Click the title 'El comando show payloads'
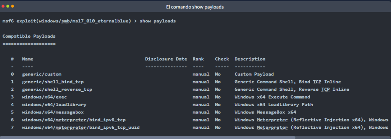Screen dimensions: 391x139 [x=195, y=7]
